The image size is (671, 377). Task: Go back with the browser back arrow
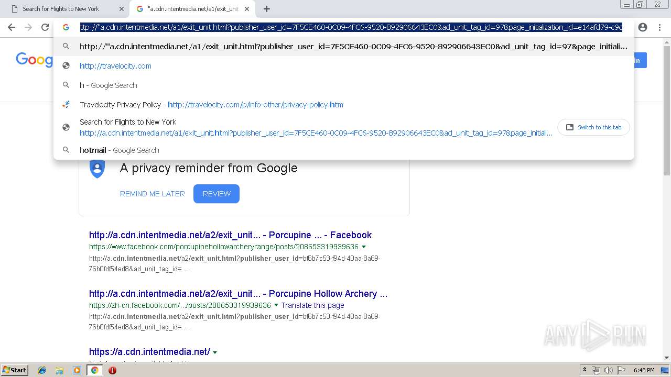click(12, 27)
